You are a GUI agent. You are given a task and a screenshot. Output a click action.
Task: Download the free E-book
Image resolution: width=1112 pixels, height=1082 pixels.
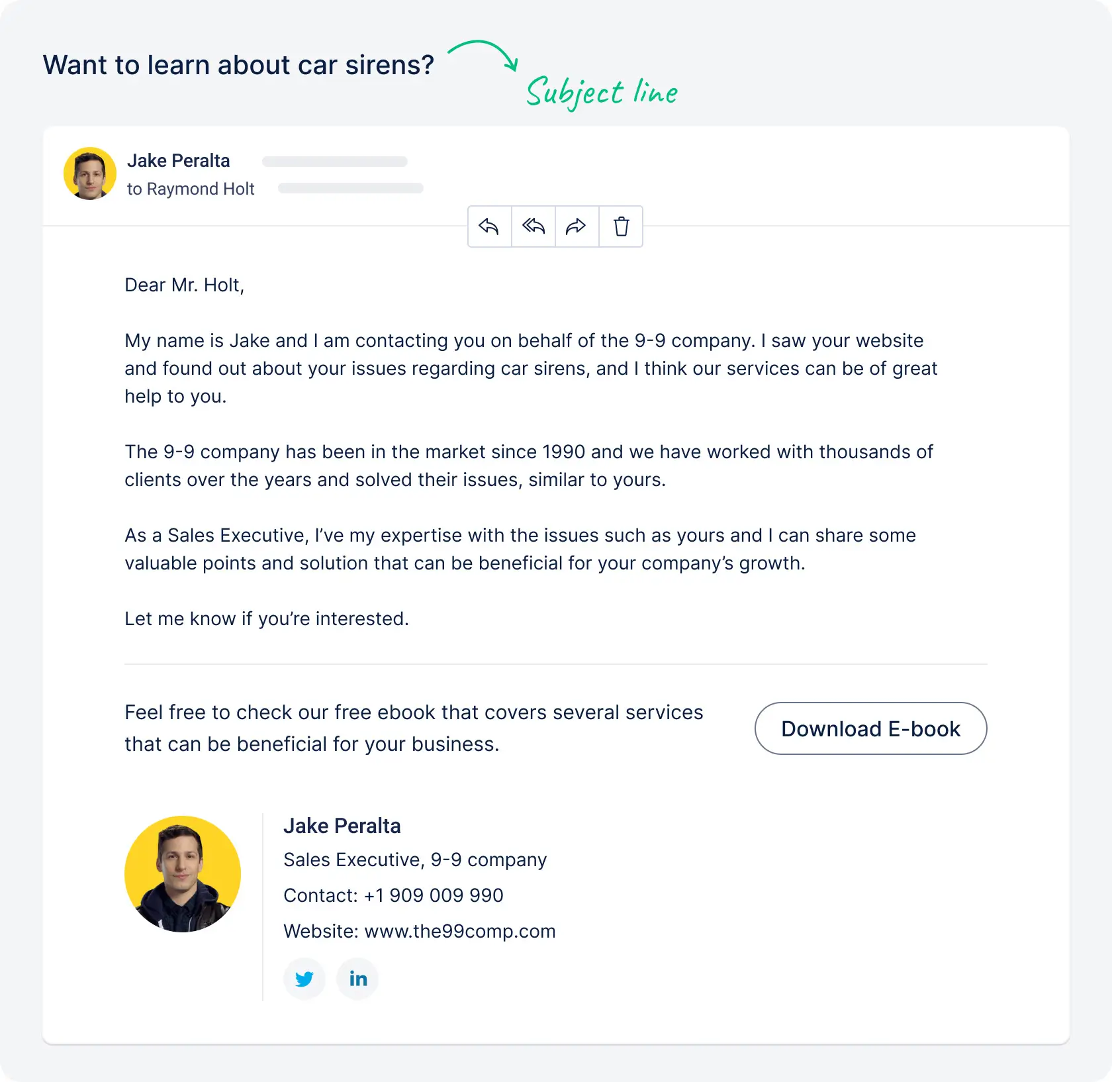coord(870,728)
